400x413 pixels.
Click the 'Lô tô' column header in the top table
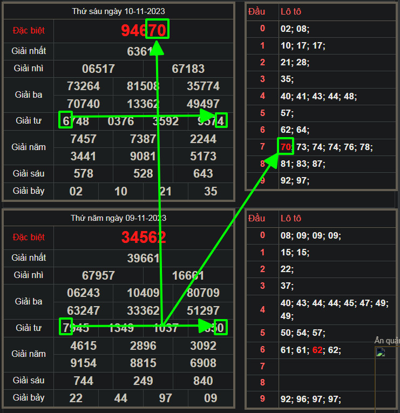click(x=290, y=11)
